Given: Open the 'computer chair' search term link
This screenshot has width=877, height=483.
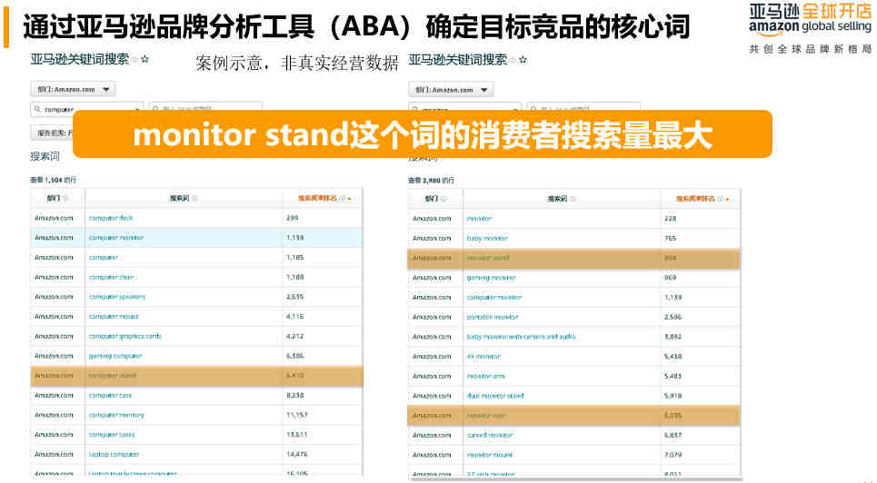Looking at the screenshot, I should (x=111, y=277).
